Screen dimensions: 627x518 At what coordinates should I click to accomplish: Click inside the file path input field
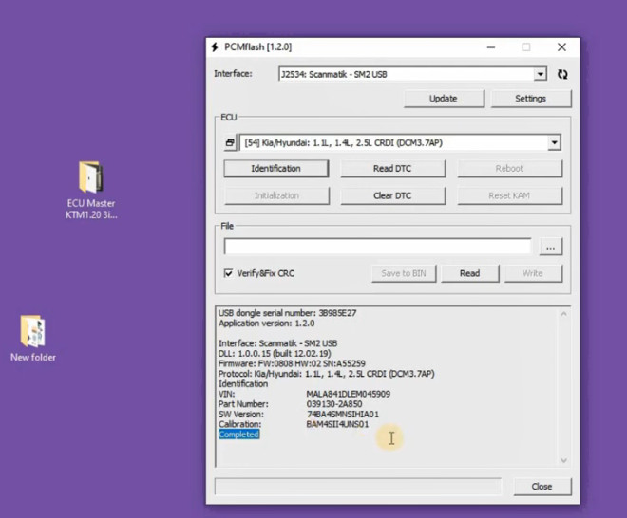coord(377,247)
